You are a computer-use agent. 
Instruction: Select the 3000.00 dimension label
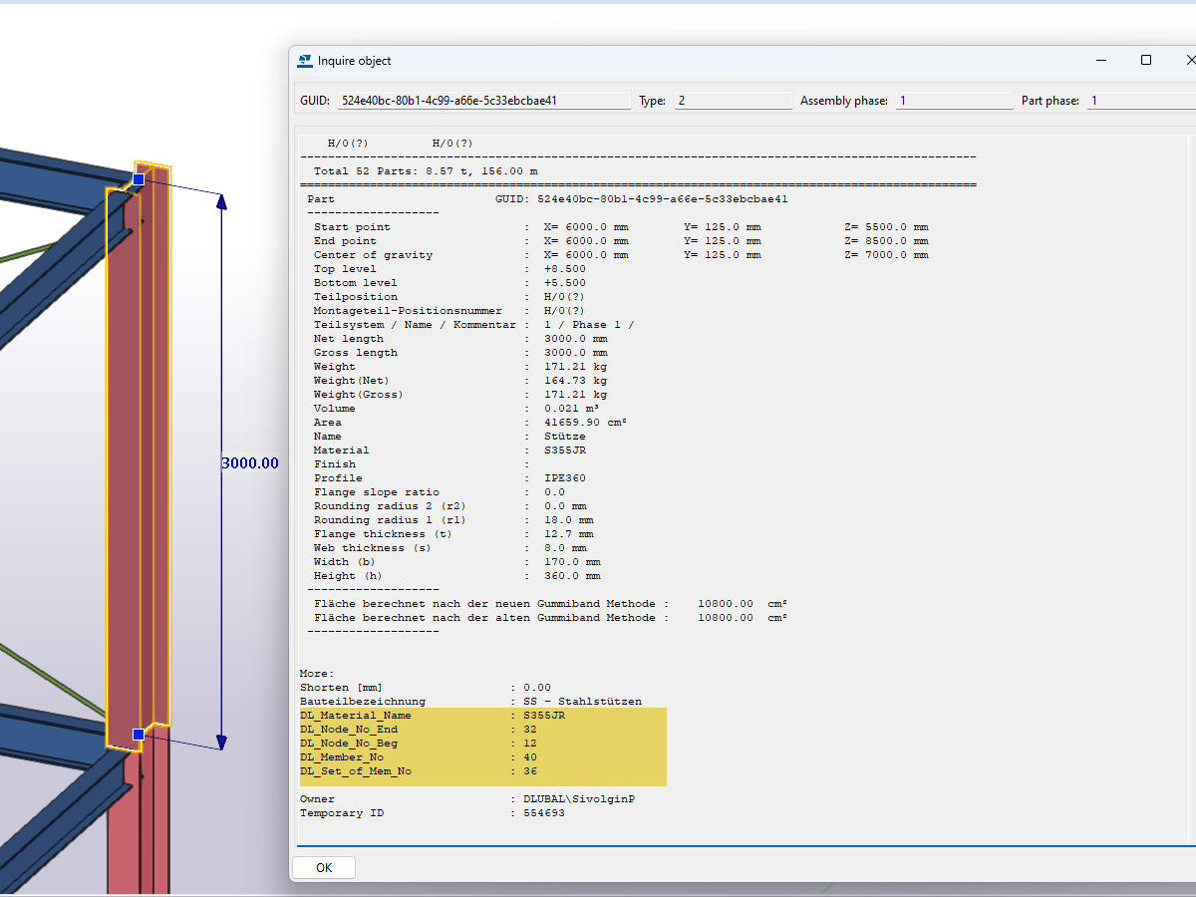point(250,462)
